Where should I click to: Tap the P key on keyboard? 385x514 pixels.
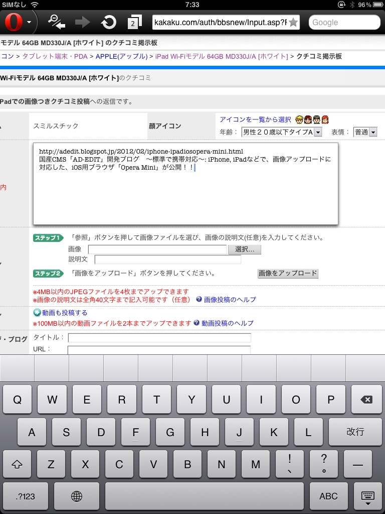click(x=331, y=399)
